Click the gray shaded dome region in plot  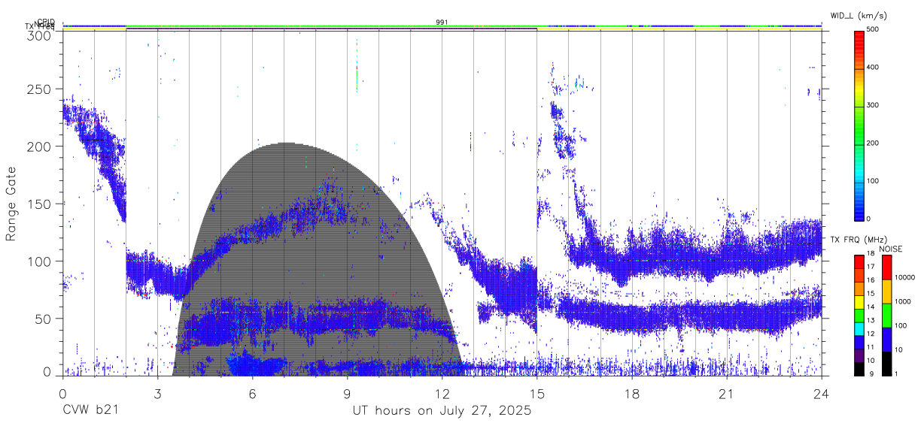(x=316, y=259)
